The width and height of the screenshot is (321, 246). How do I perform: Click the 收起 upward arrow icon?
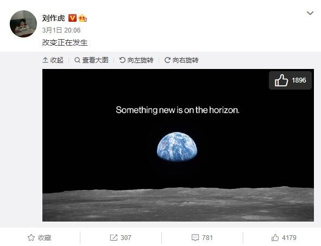coord(45,60)
